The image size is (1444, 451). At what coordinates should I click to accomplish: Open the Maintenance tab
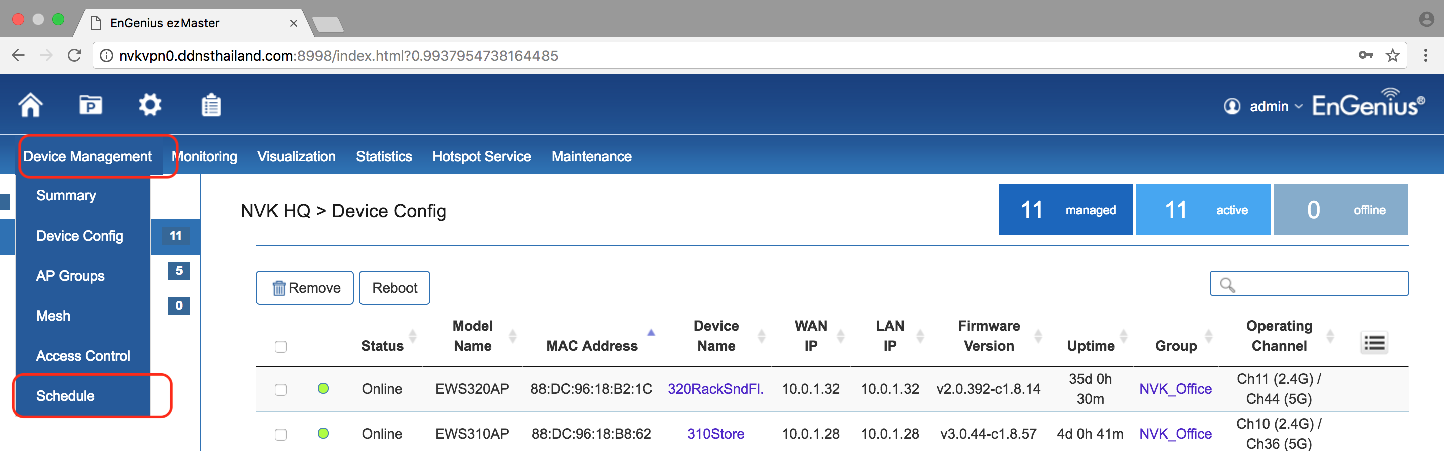592,156
